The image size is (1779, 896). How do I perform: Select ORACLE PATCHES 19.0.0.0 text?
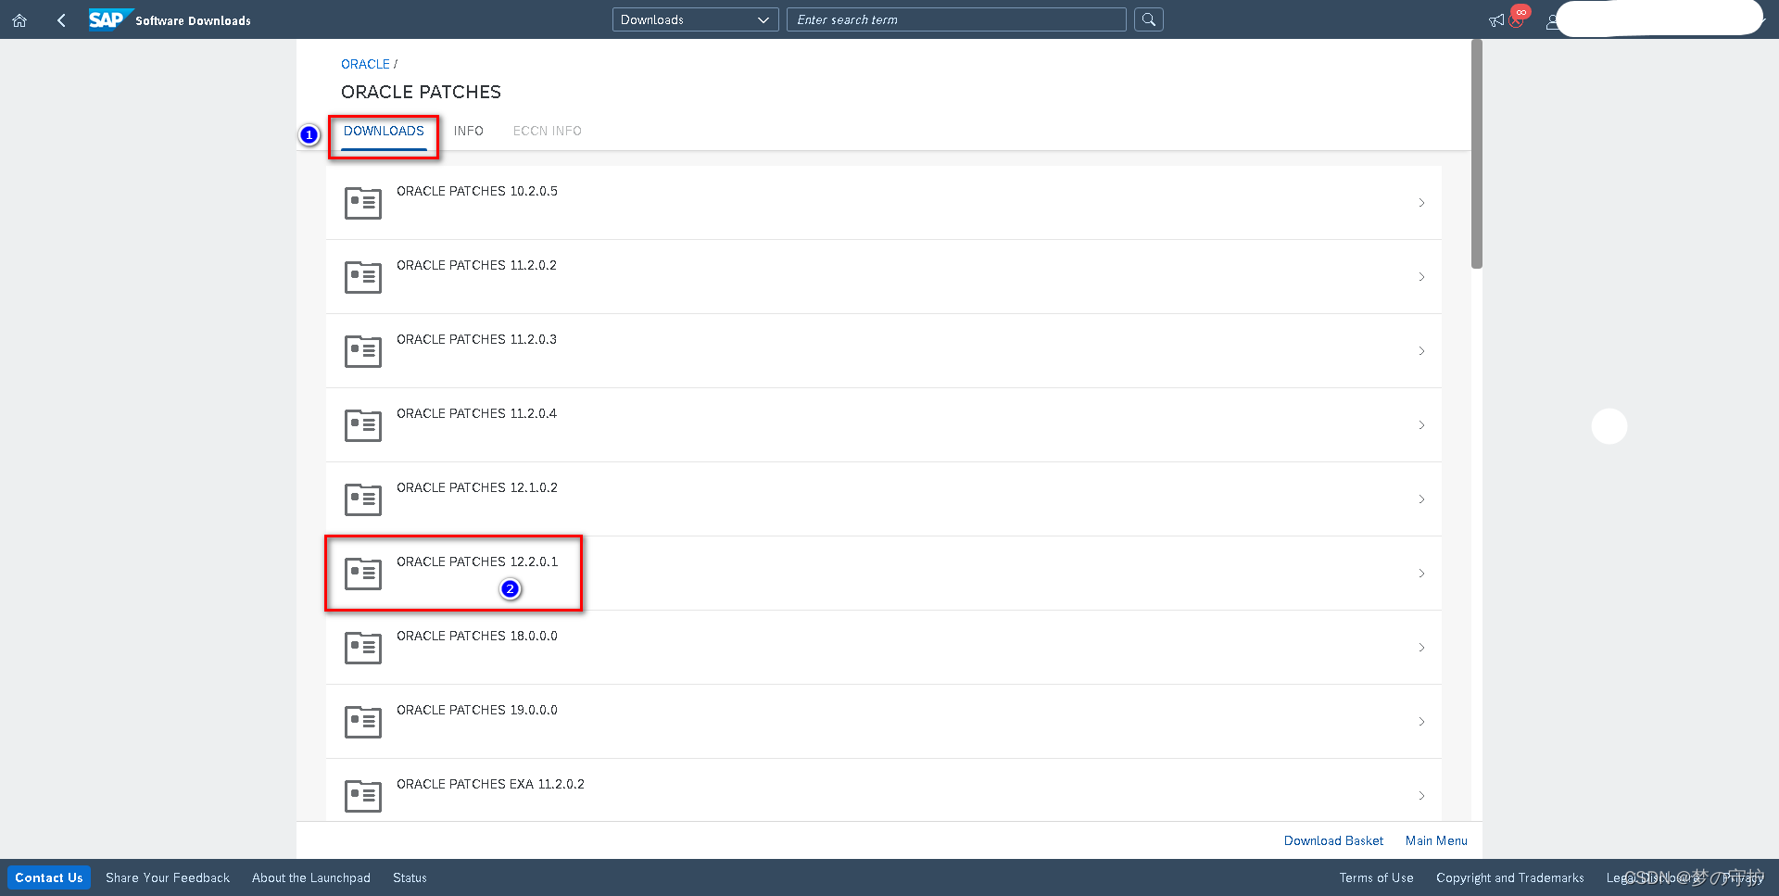[x=477, y=710]
